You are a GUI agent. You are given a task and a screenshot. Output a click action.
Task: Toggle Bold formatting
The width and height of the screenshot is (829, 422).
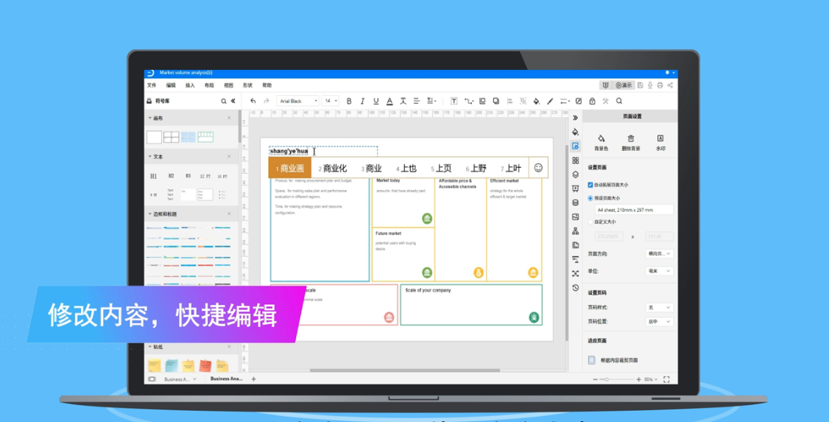tap(349, 101)
